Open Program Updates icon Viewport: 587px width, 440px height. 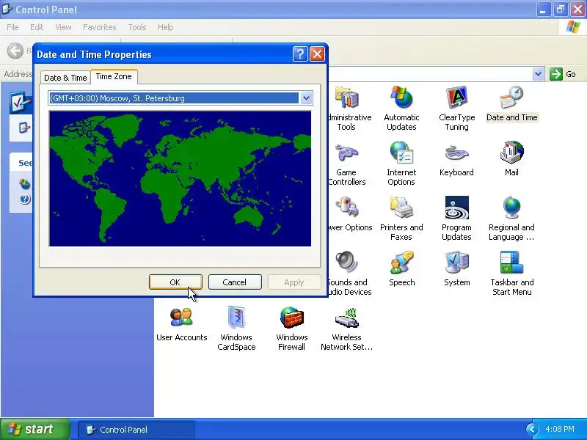[456, 208]
